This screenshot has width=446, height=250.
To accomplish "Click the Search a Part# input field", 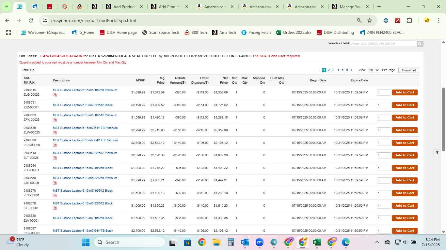I will coord(383,44).
